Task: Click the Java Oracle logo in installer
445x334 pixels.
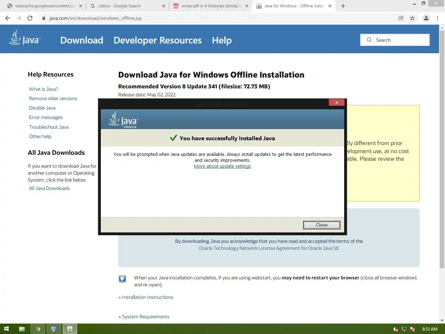Action: (x=124, y=120)
